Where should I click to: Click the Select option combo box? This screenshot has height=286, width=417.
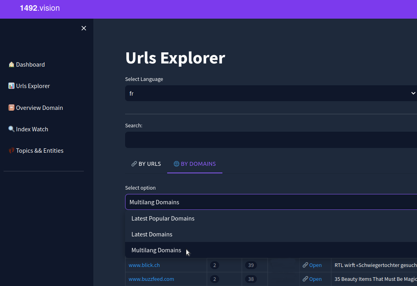(270, 202)
